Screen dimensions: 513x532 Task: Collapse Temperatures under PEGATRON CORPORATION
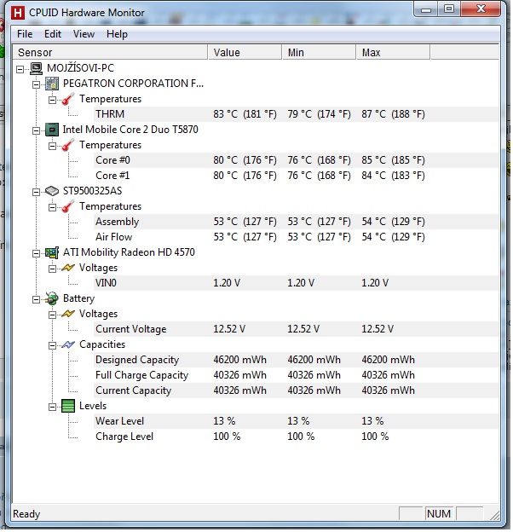[x=52, y=100]
